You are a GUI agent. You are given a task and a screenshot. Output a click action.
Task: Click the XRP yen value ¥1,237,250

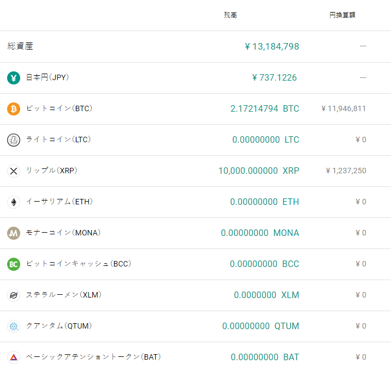click(x=346, y=171)
